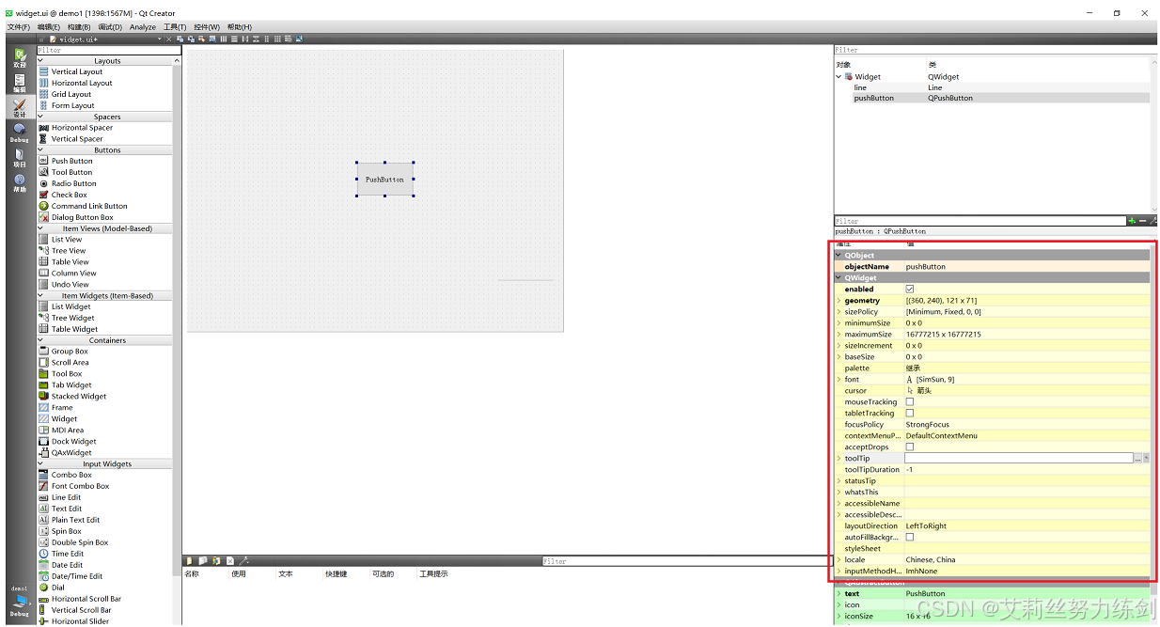
Task: Expand the sizePolicy property
Action: coord(839,312)
